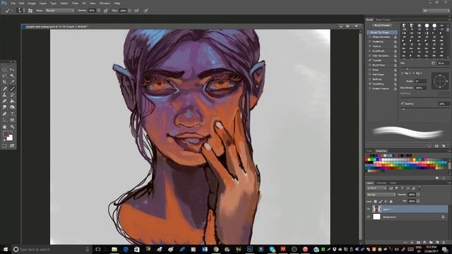
Task: Select the Brush tool in the toolbox
Action: (x=12, y=88)
